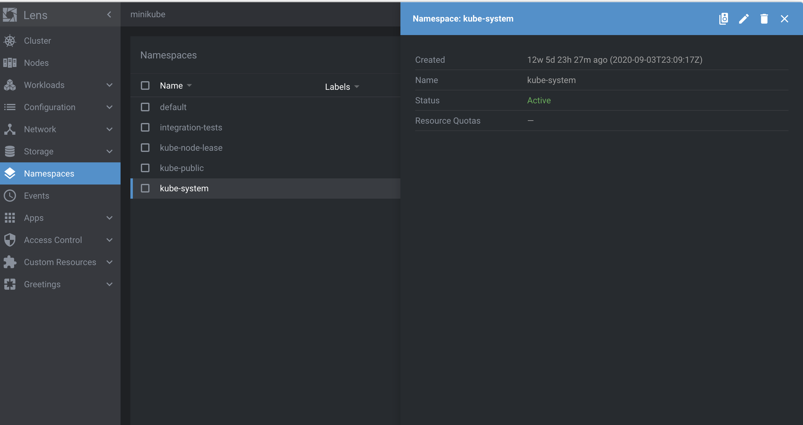Copy namespace name icon in details header
Screen dimensions: 803x425
tap(724, 19)
